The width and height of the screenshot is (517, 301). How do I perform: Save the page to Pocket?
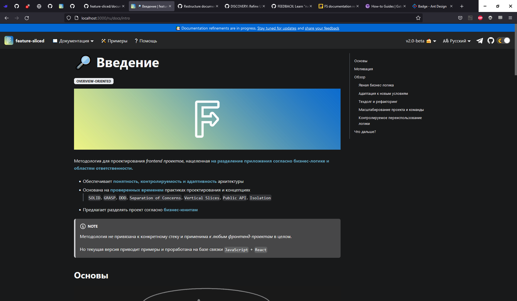pos(460,18)
